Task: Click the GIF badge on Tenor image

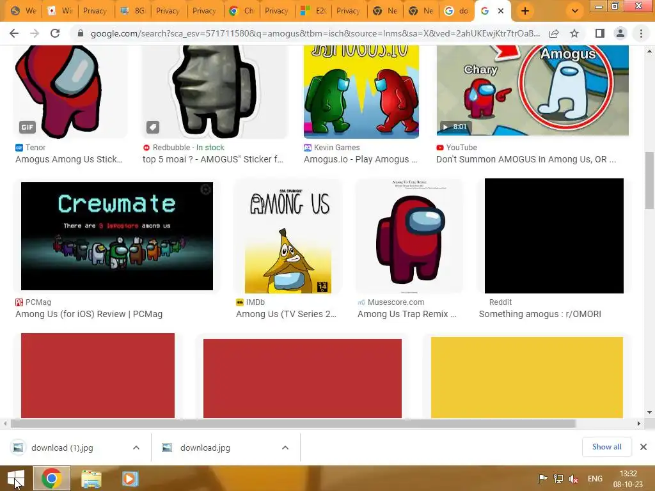Action: point(27,127)
